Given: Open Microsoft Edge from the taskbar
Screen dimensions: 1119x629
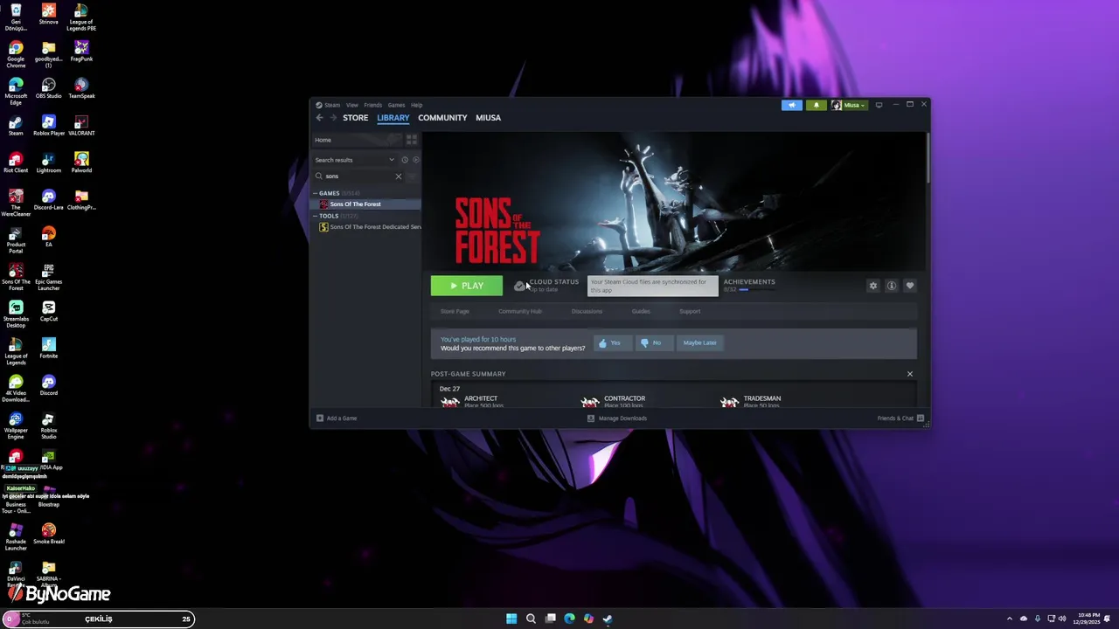Looking at the screenshot, I should [569, 619].
